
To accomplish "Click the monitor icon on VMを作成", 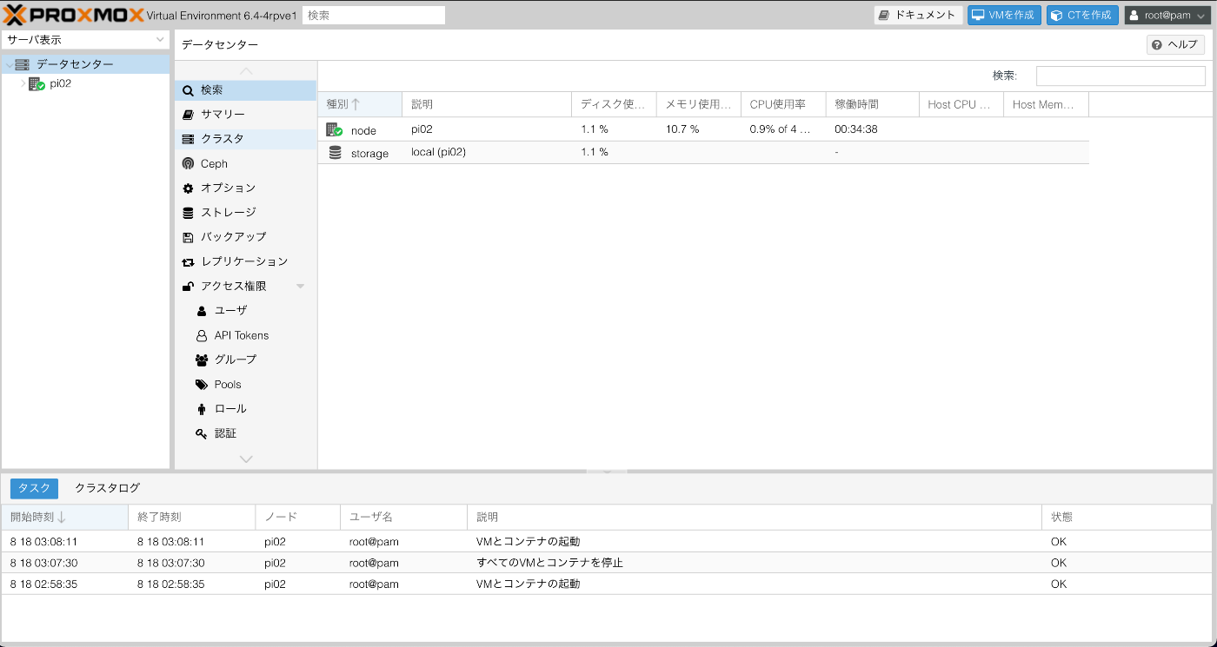I will coord(978,15).
